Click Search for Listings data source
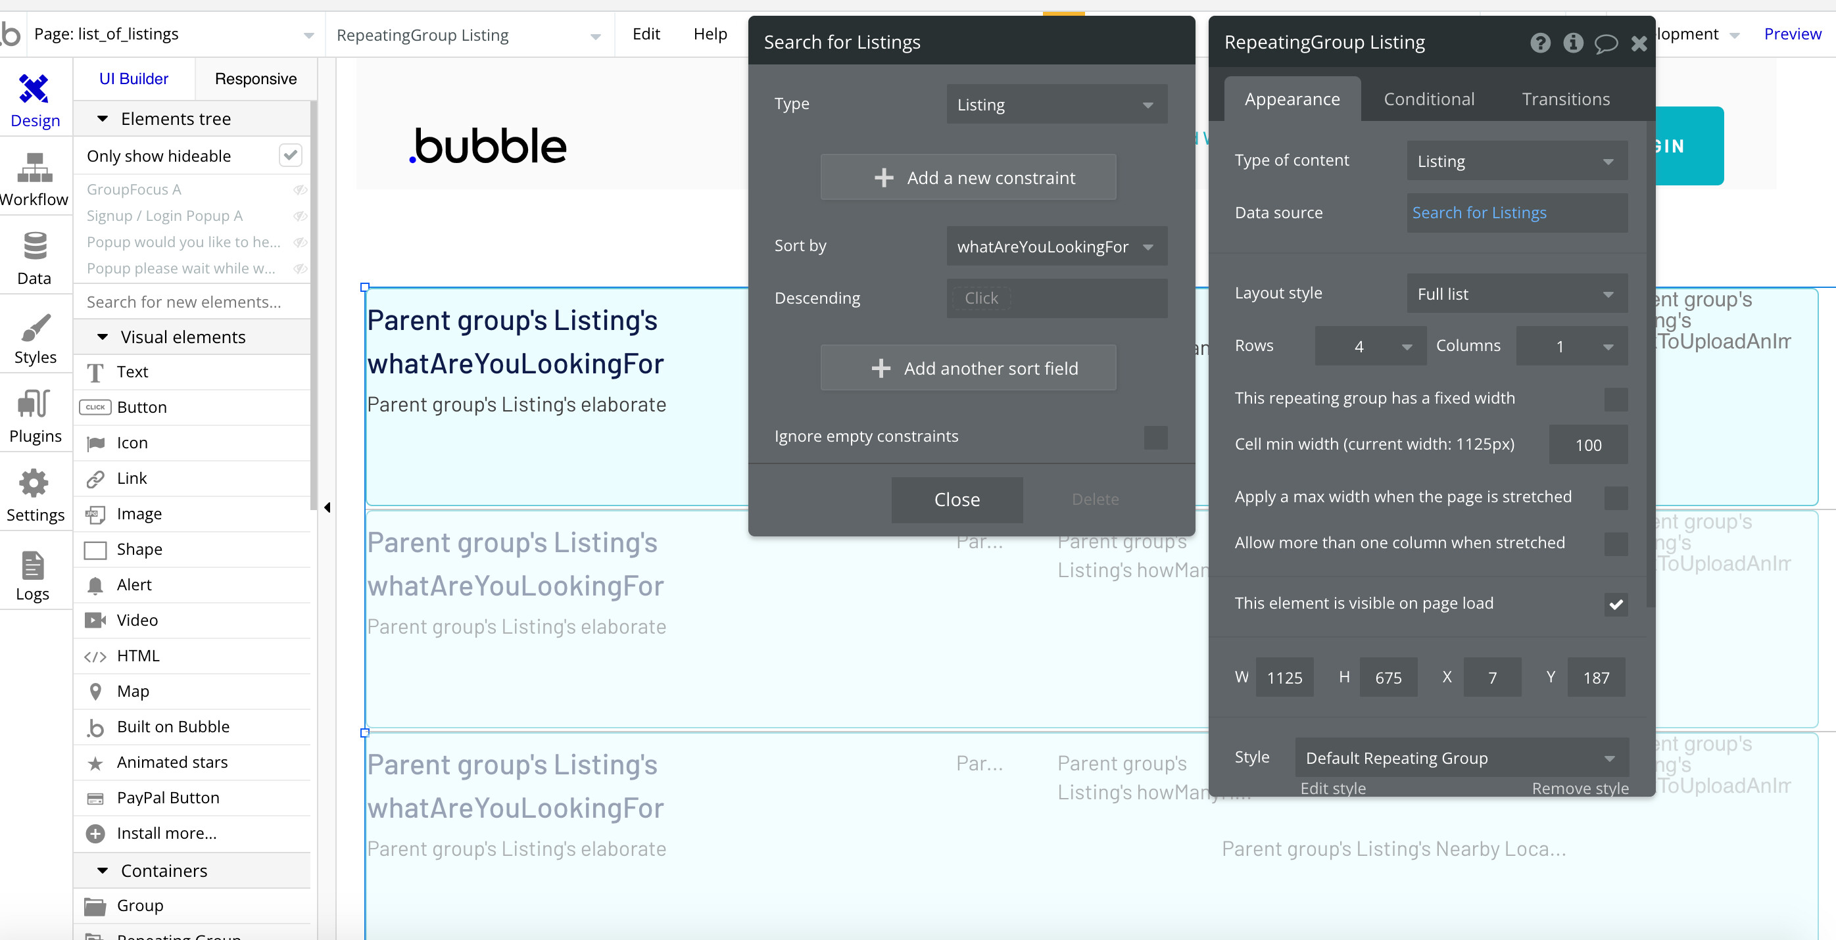 tap(1479, 213)
